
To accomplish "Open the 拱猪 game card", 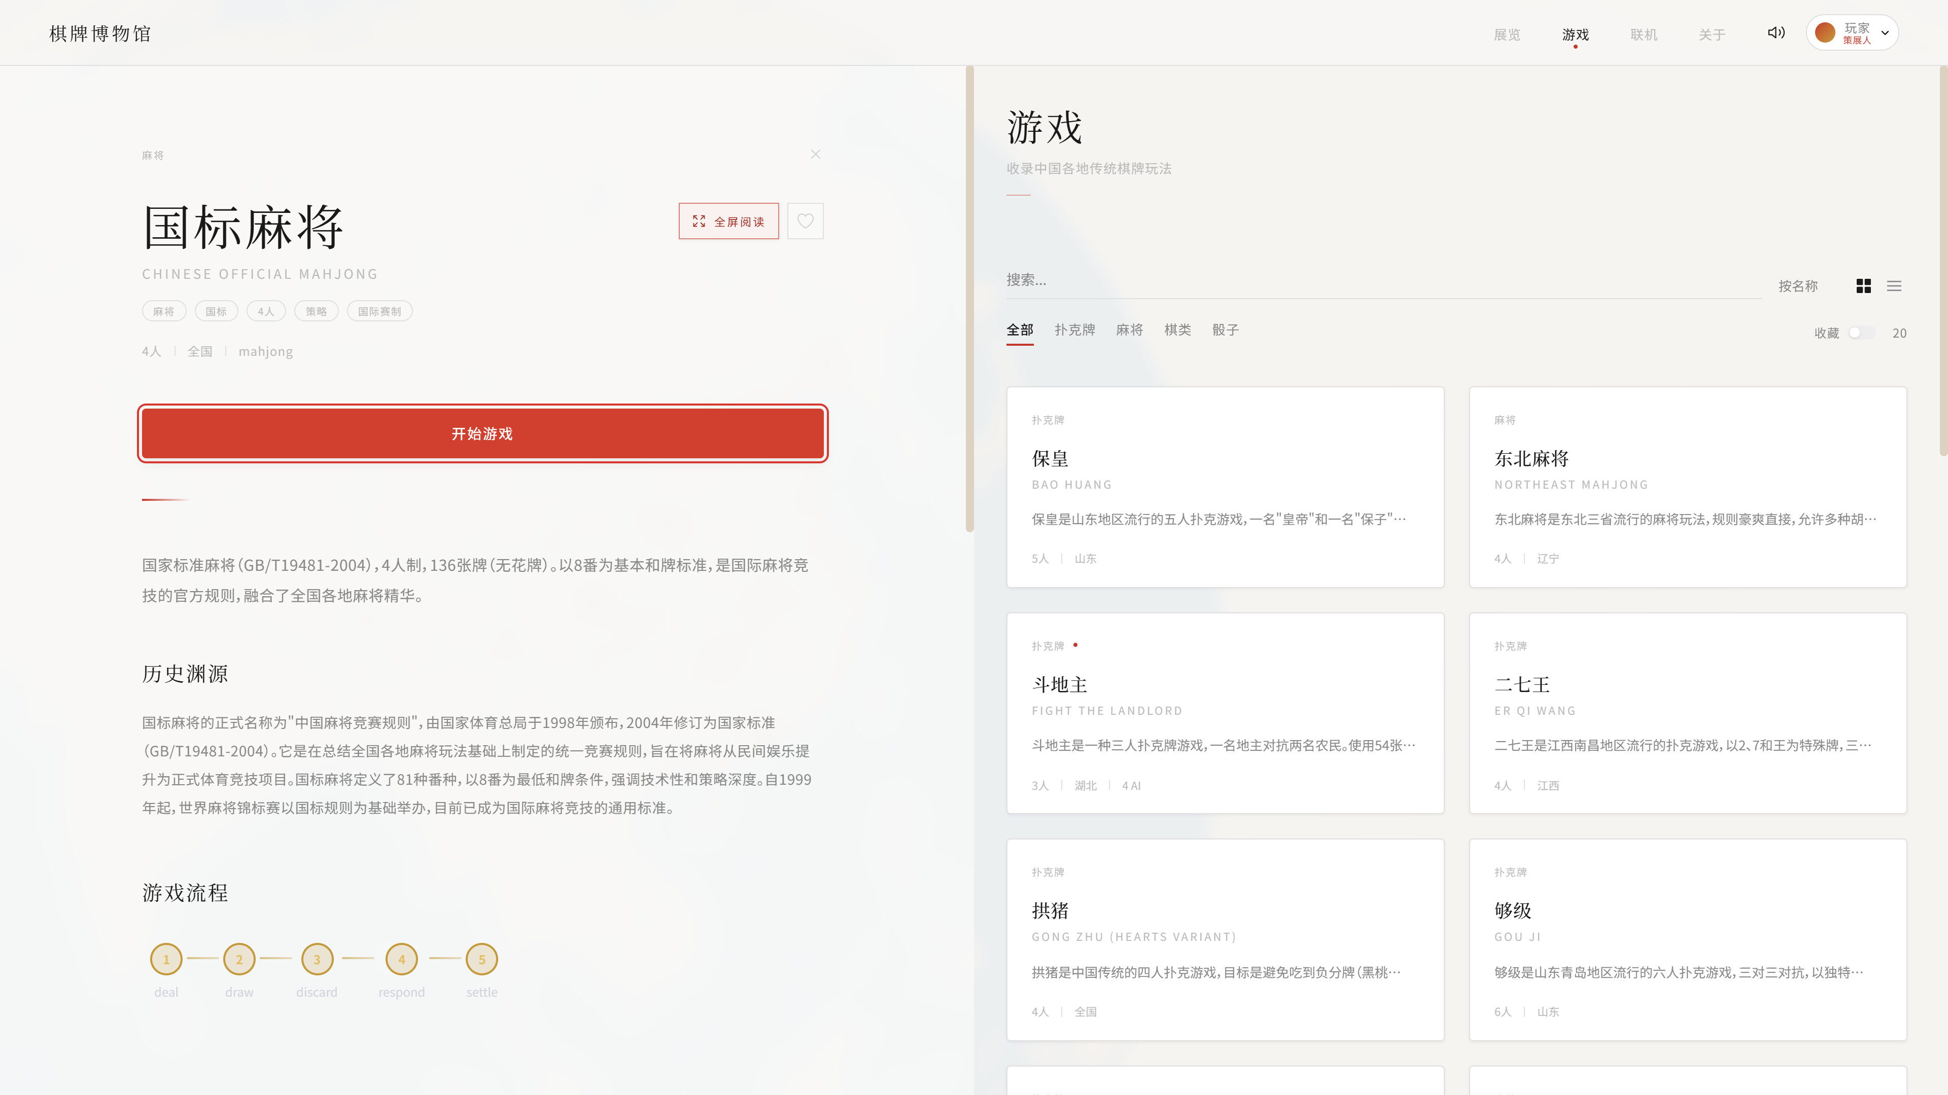I will tap(1225, 939).
